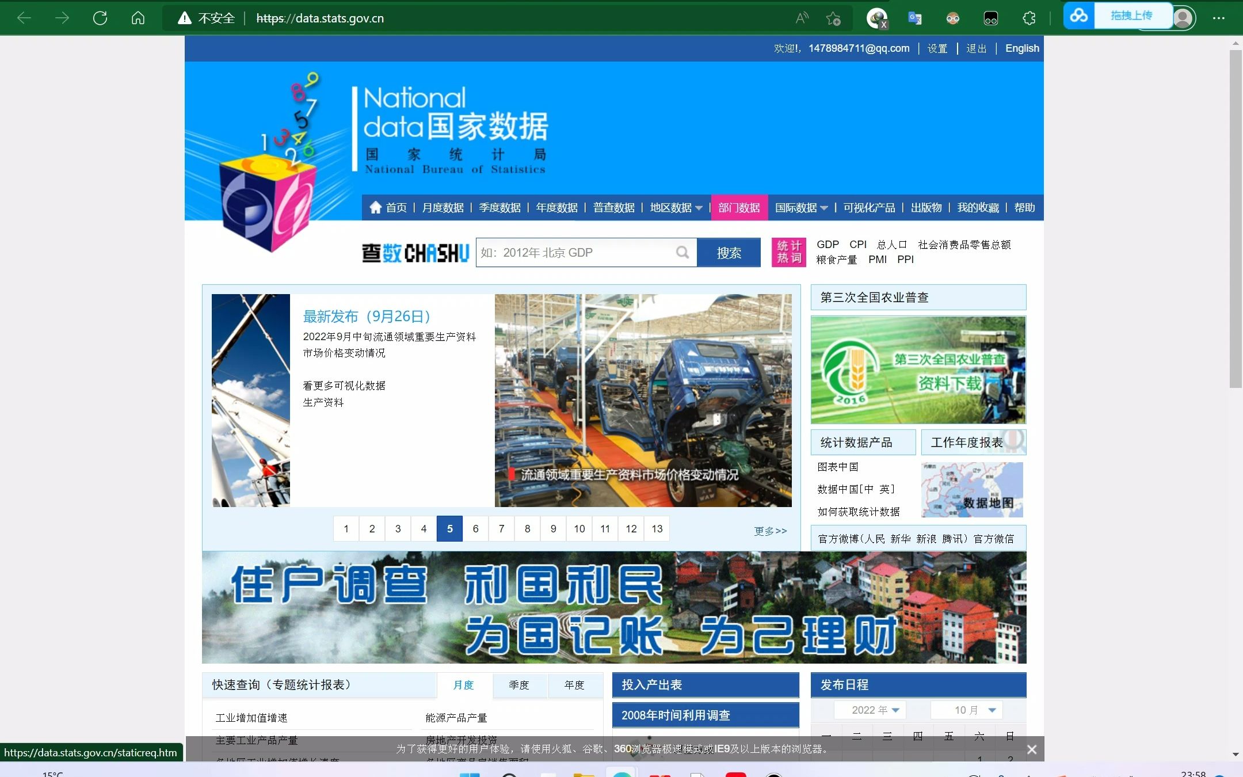The height and width of the screenshot is (777, 1243).
Task: Expand the 国际数据 dropdown menu
Action: point(823,208)
